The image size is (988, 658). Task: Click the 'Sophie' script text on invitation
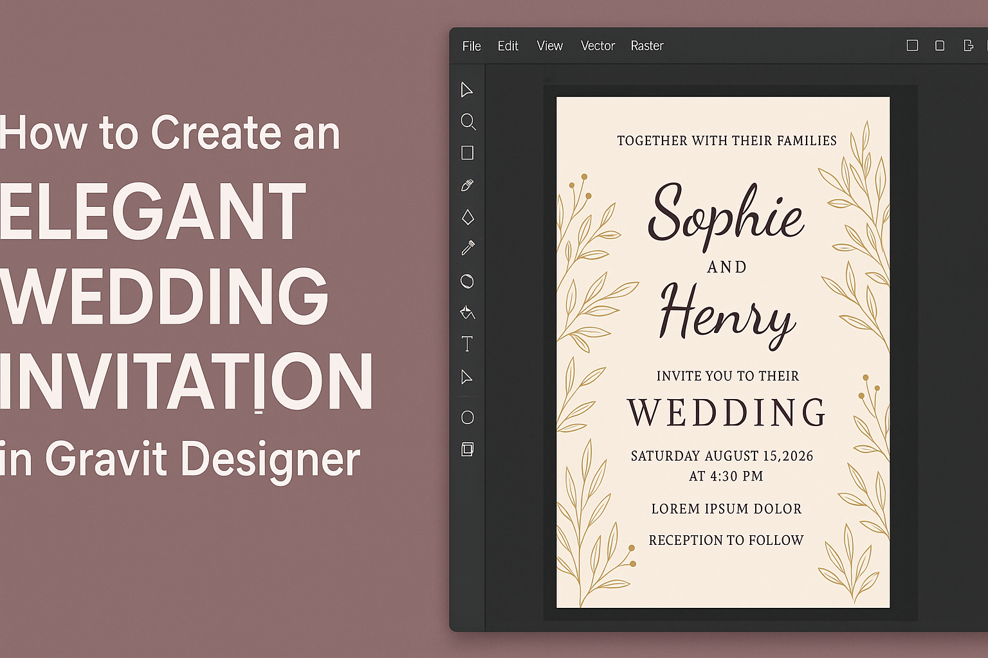click(x=726, y=217)
